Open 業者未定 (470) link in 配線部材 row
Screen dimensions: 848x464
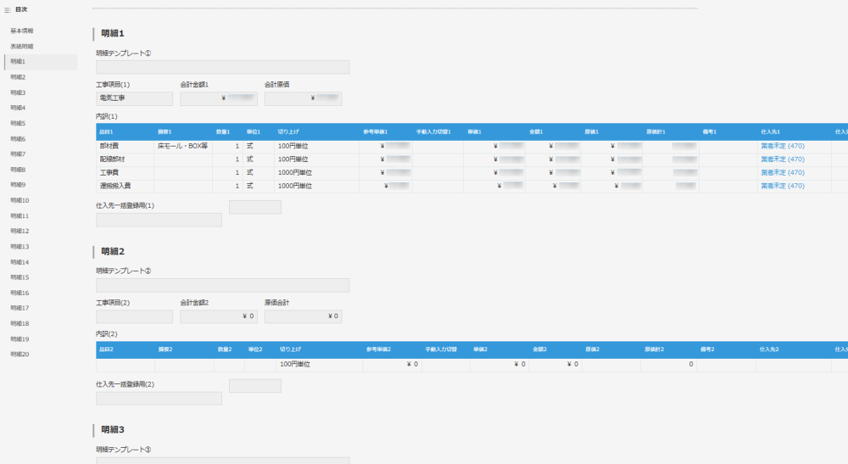coord(783,159)
